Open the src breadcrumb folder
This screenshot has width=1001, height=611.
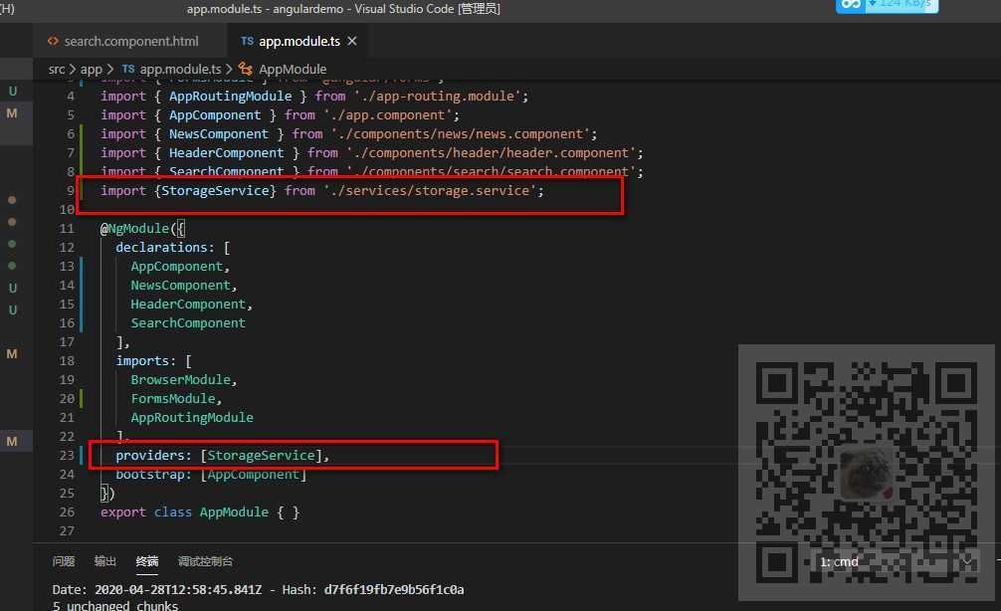point(57,69)
